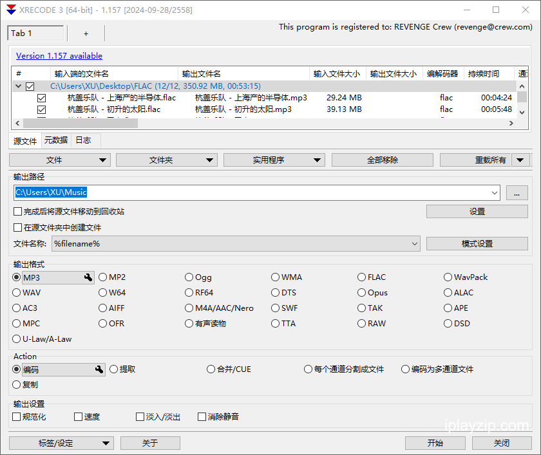Uncheck 初升的太阳.flac file checkbox
This screenshot has width=541, height=455.
click(41, 109)
